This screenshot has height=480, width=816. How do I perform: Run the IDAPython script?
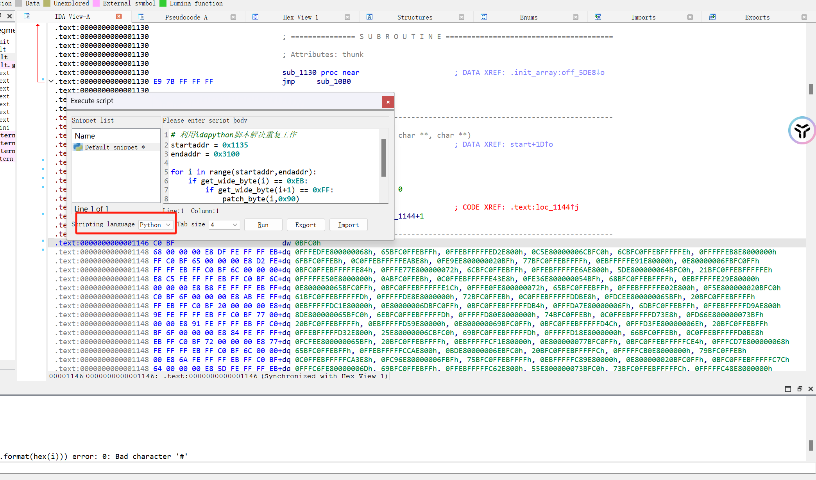(263, 225)
